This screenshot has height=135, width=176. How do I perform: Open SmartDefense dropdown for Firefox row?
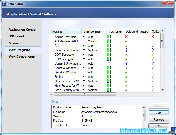coord(84,76)
